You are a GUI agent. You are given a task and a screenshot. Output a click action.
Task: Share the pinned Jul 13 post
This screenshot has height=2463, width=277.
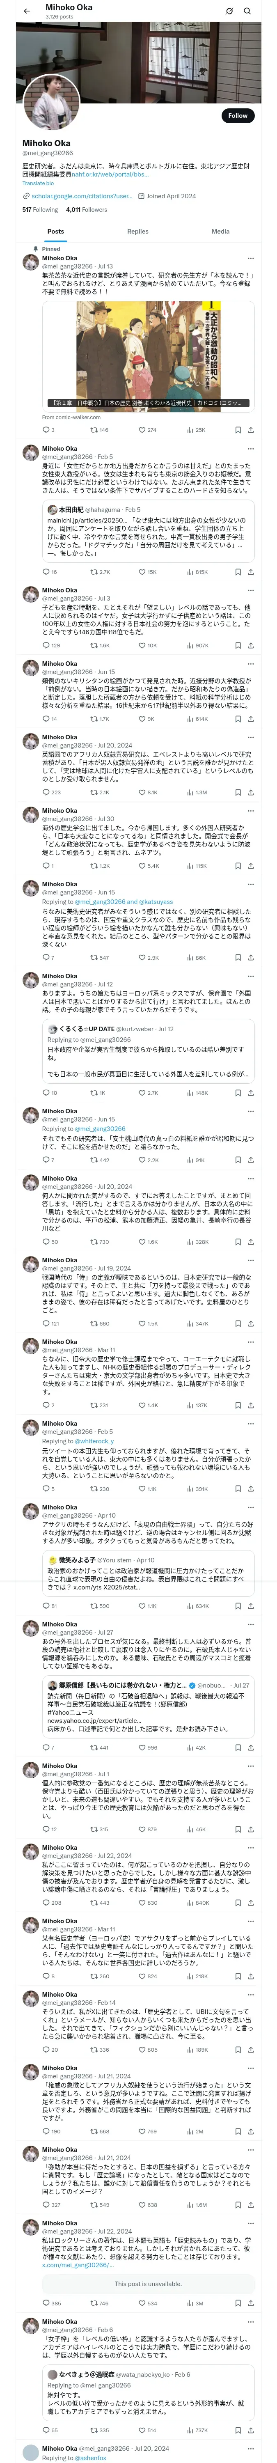point(250,429)
